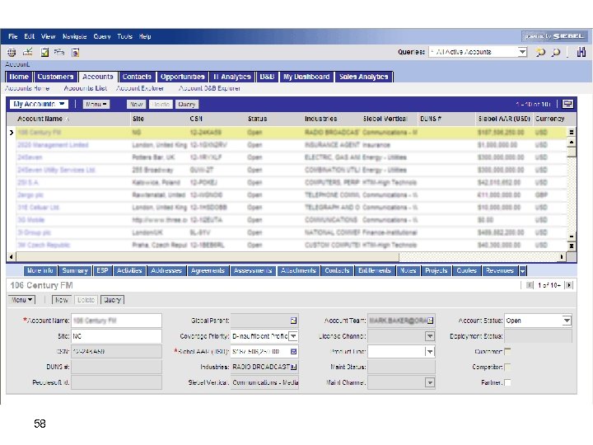Switch to the Opportunities tab
The height and width of the screenshot is (445, 593).
point(182,77)
